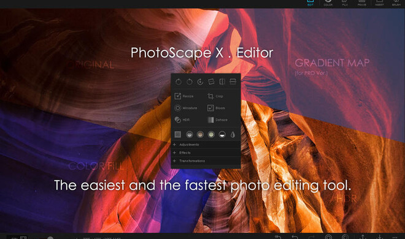Open the three-dot more menu at bottom right
Viewport: 405px width, 239px height.
pyautogui.click(x=395, y=237)
